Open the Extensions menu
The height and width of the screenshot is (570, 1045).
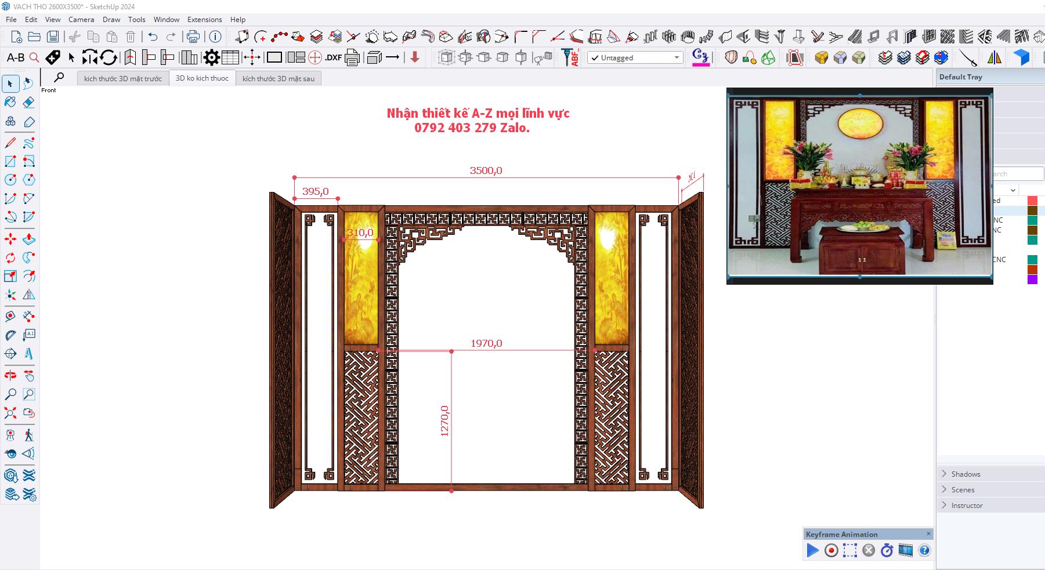pos(204,19)
